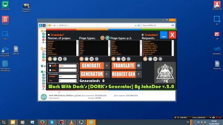
Task: Select JD DESKTOP desktop icon
Action: click(x=217, y=6)
